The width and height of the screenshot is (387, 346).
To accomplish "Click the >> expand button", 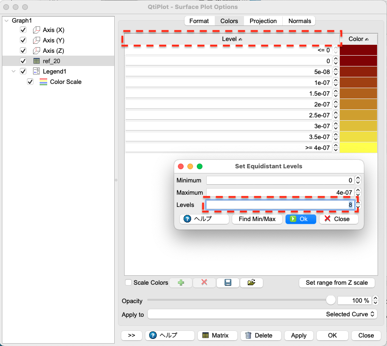I will point(132,336).
